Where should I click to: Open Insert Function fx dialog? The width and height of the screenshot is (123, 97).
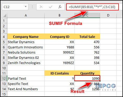[60, 7]
